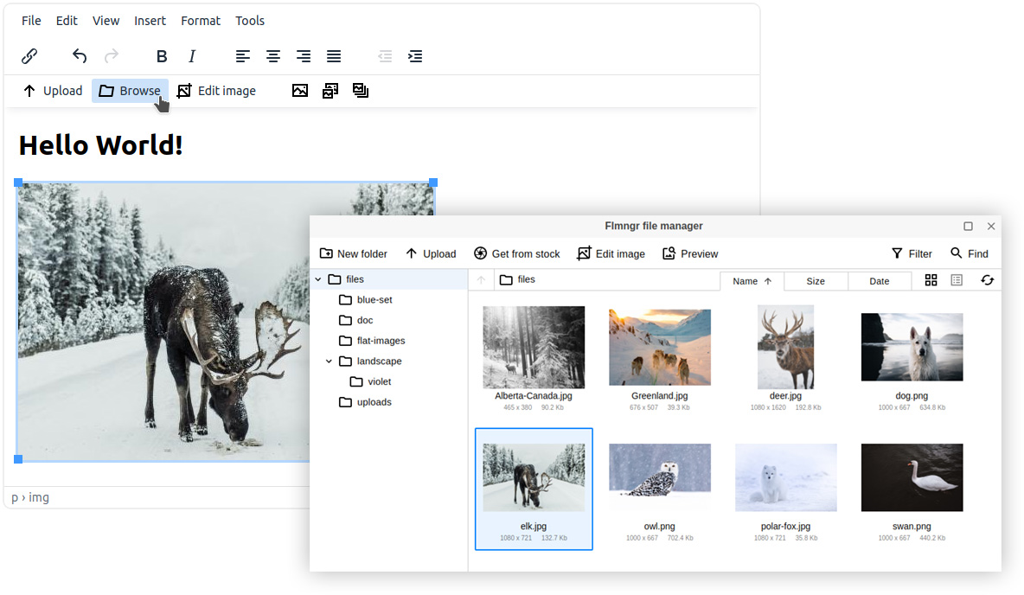Screen dimensions: 1024x595
Task: Open the Tools menu
Action: (250, 21)
